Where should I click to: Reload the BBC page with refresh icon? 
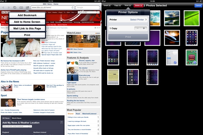click(72, 8)
